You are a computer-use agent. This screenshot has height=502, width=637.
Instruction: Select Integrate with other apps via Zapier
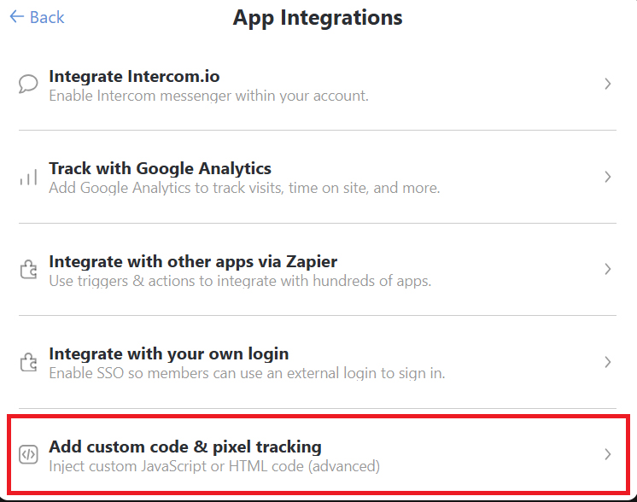(193, 261)
